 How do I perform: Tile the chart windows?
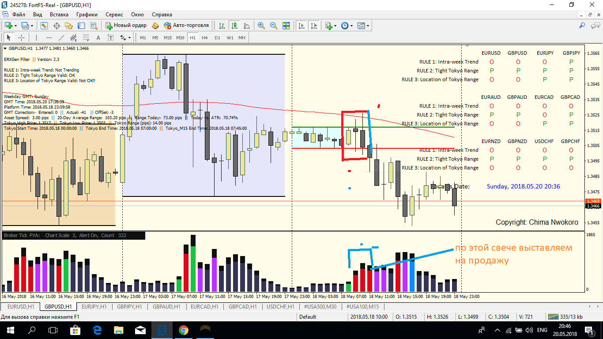tap(286, 26)
